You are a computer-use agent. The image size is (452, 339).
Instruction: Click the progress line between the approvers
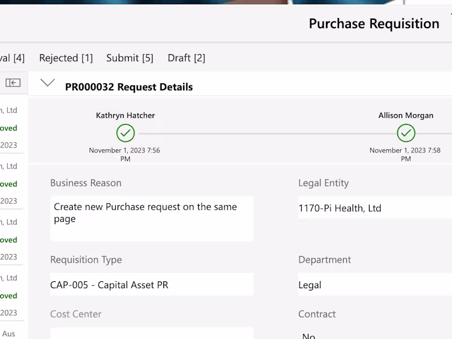tap(266, 134)
